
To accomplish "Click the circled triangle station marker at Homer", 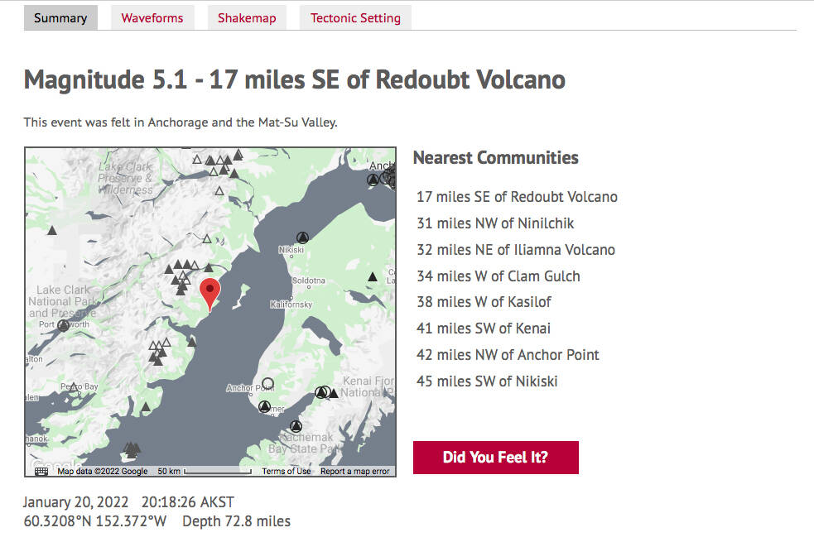I will click(x=264, y=406).
